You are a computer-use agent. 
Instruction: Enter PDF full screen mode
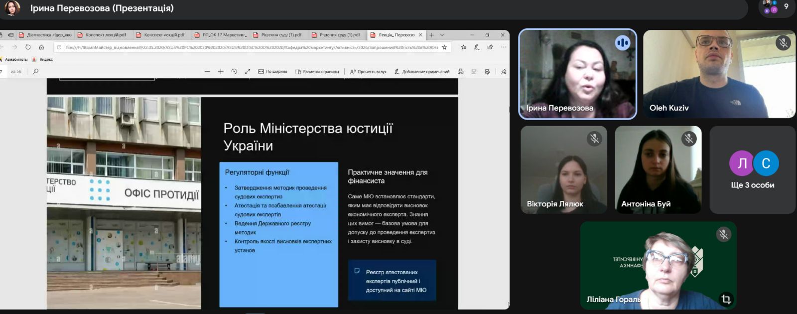(248, 71)
